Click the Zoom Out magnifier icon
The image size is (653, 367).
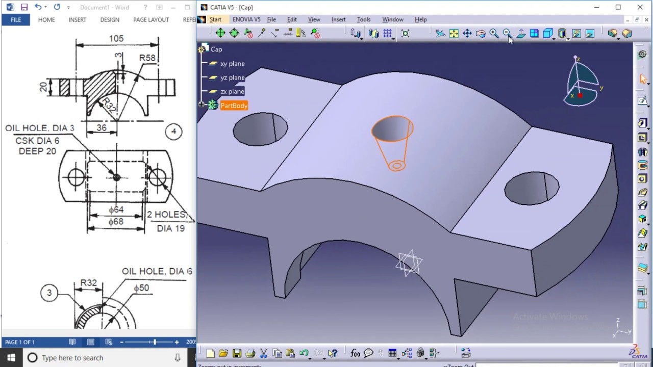(x=507, y=34)
